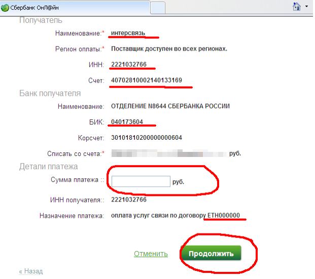Select ИНН value under Получатель section

pos(129,64)
